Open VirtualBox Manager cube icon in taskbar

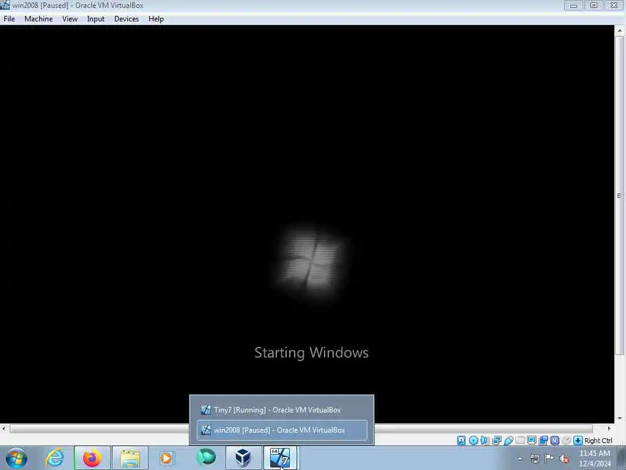coord(243,458)
